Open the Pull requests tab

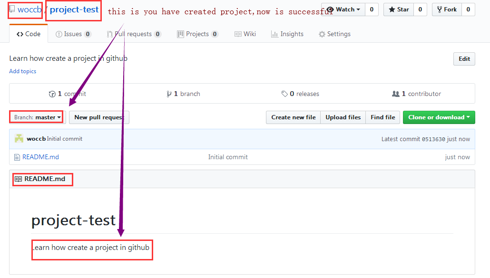pyautogui.click(x=134, y=34)
